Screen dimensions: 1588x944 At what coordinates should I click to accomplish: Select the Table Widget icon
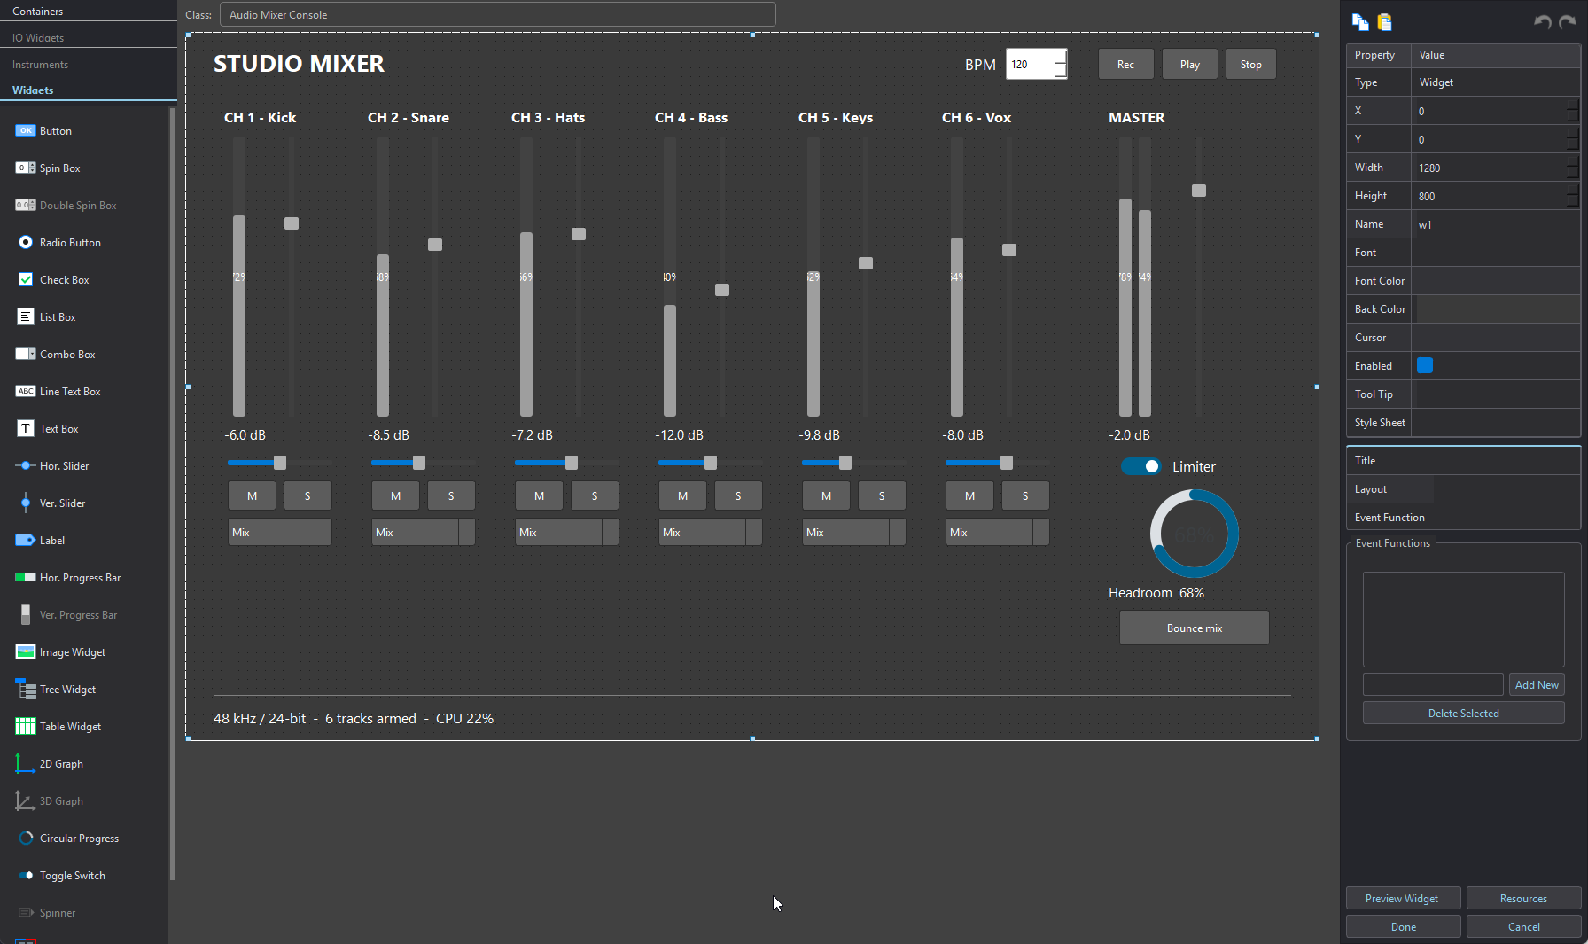[x=26, y=726]
